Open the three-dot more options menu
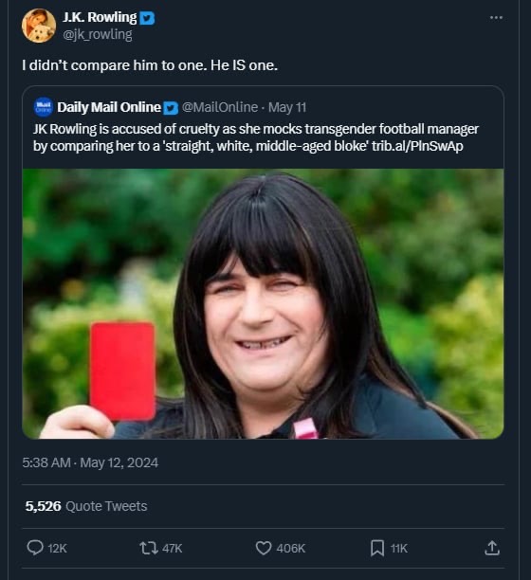This screenshot has height=580, width=531. click(x=496, y=17)
